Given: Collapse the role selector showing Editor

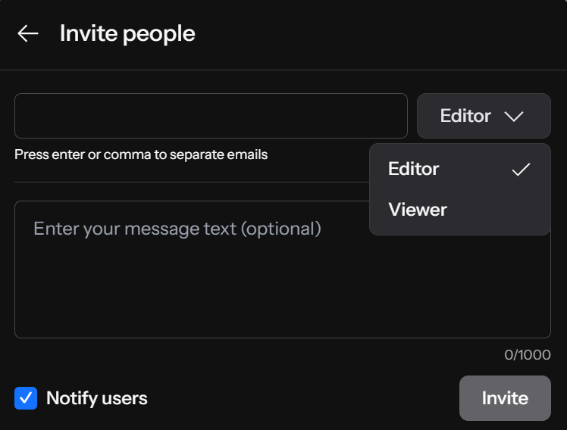Looking at the screenshot, I should tap(484, 116).
